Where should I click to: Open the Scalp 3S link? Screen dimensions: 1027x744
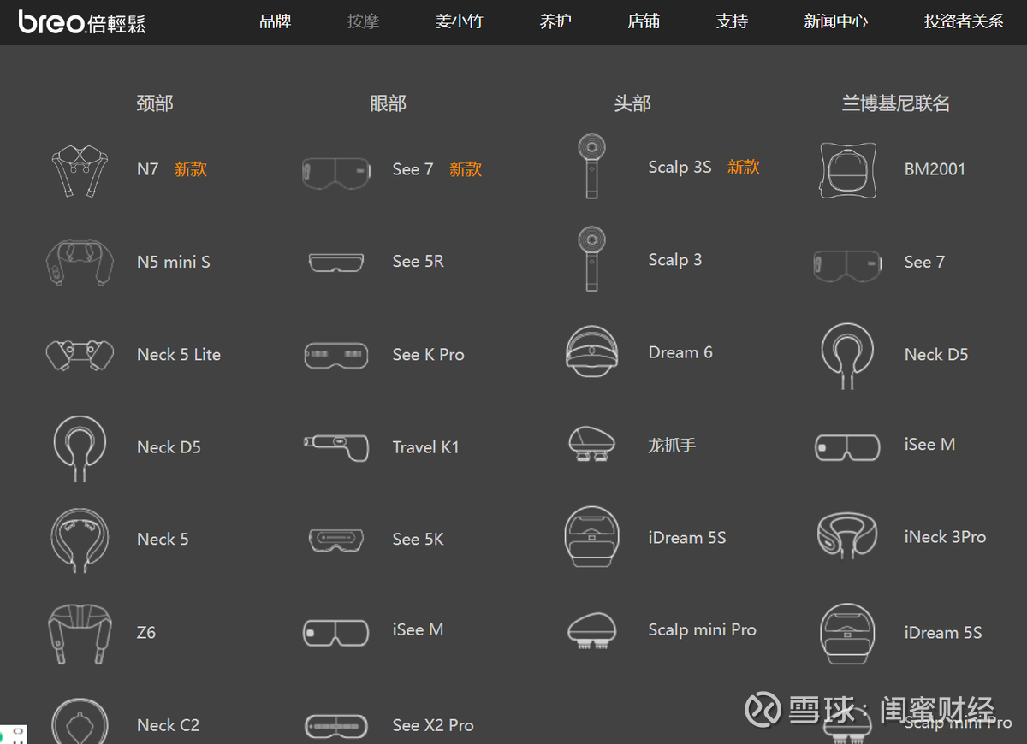click(680, 167)
